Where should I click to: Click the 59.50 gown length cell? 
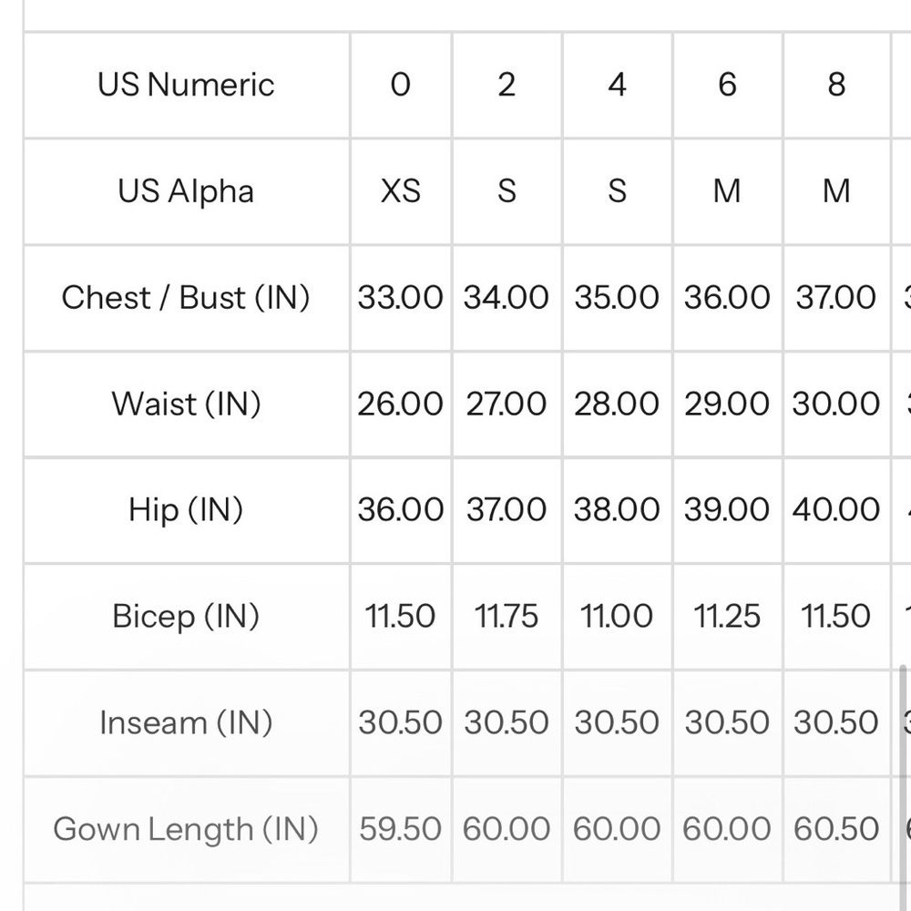400,829
